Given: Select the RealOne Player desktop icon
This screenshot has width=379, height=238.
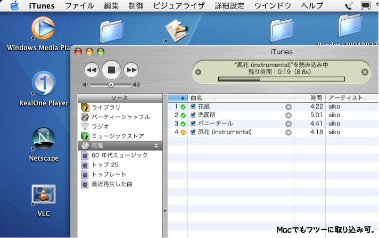Looking at the screenshot, I should [x=44, y=84].
